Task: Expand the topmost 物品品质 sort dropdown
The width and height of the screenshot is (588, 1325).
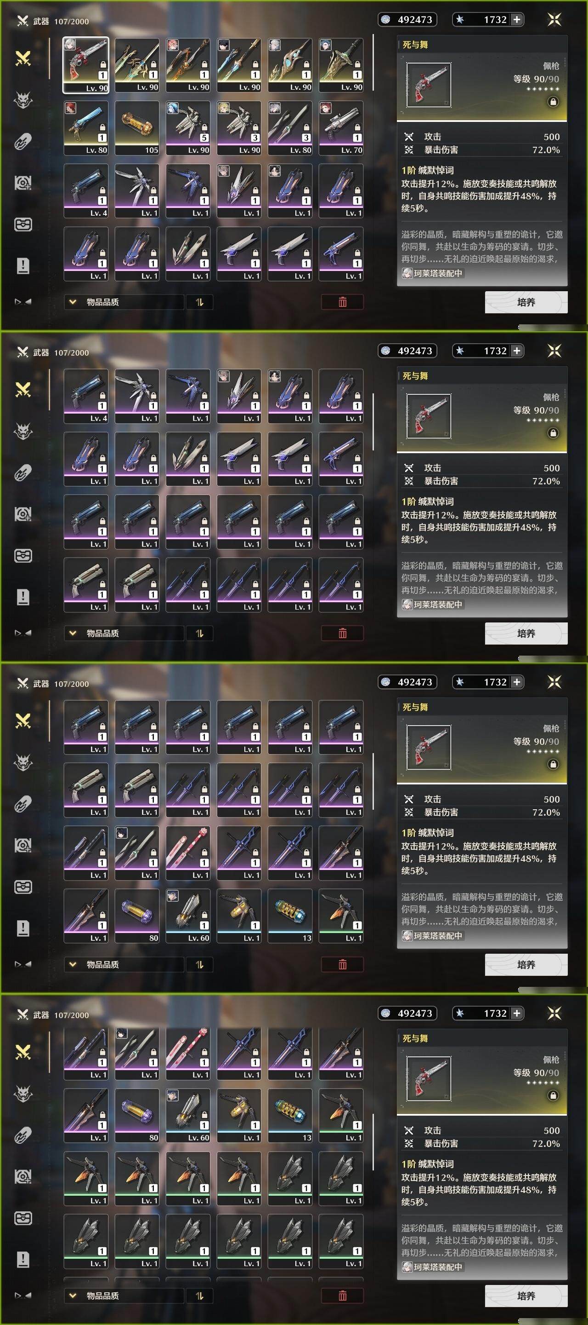Action: point(124,302)
